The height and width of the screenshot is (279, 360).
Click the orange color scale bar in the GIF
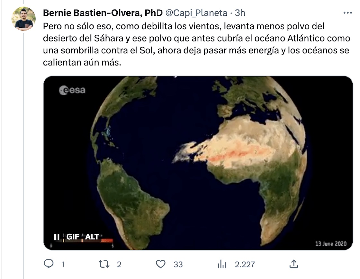tap(107, 241)
